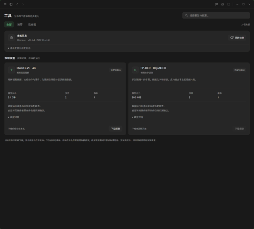Click the 工具 page title
Image resolution: width=254 pixels, height=229 pixels.
coord(8,16)
